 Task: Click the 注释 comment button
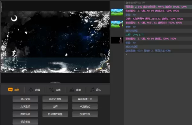pos(55,107)
